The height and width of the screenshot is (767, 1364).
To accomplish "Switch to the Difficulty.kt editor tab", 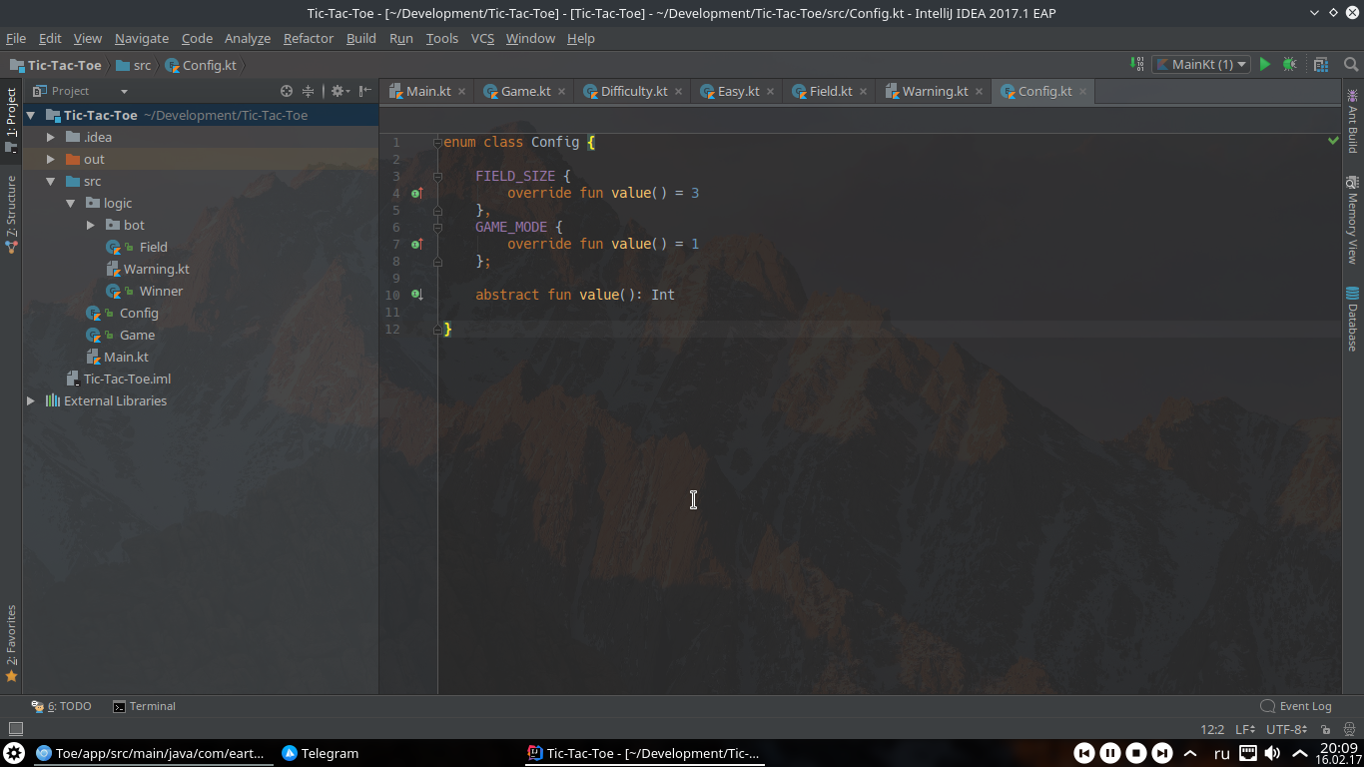I will point(633,91).
